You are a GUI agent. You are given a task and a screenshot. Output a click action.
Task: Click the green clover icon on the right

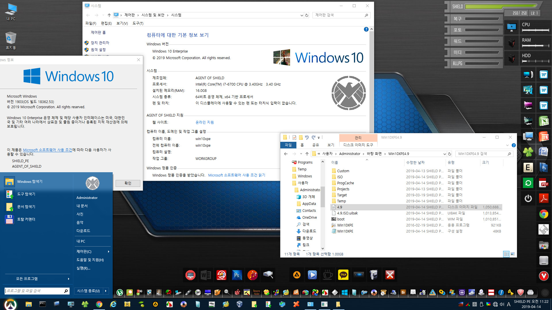point(528,152)
